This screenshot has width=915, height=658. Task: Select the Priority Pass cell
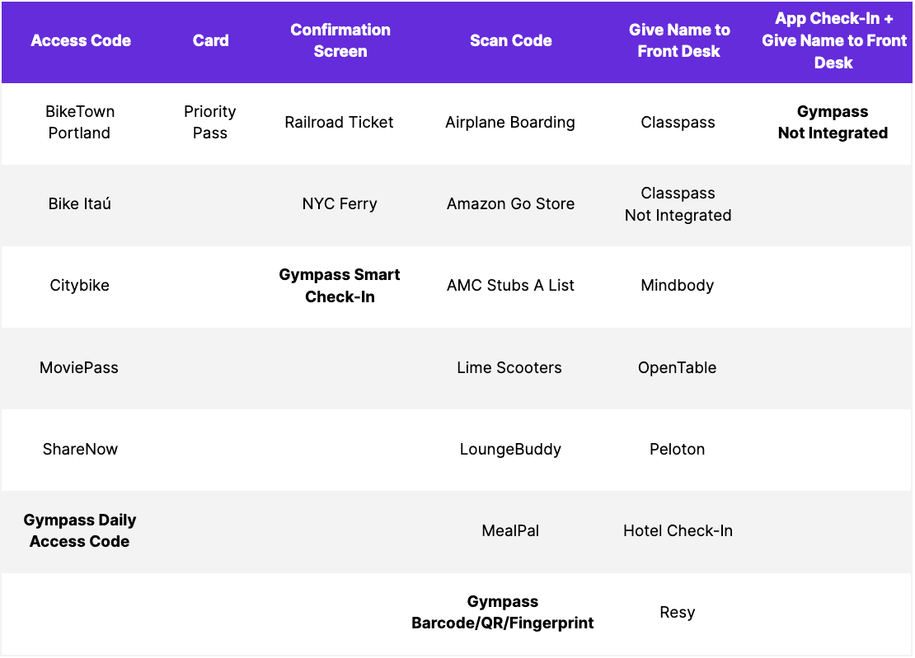[210, 122]
